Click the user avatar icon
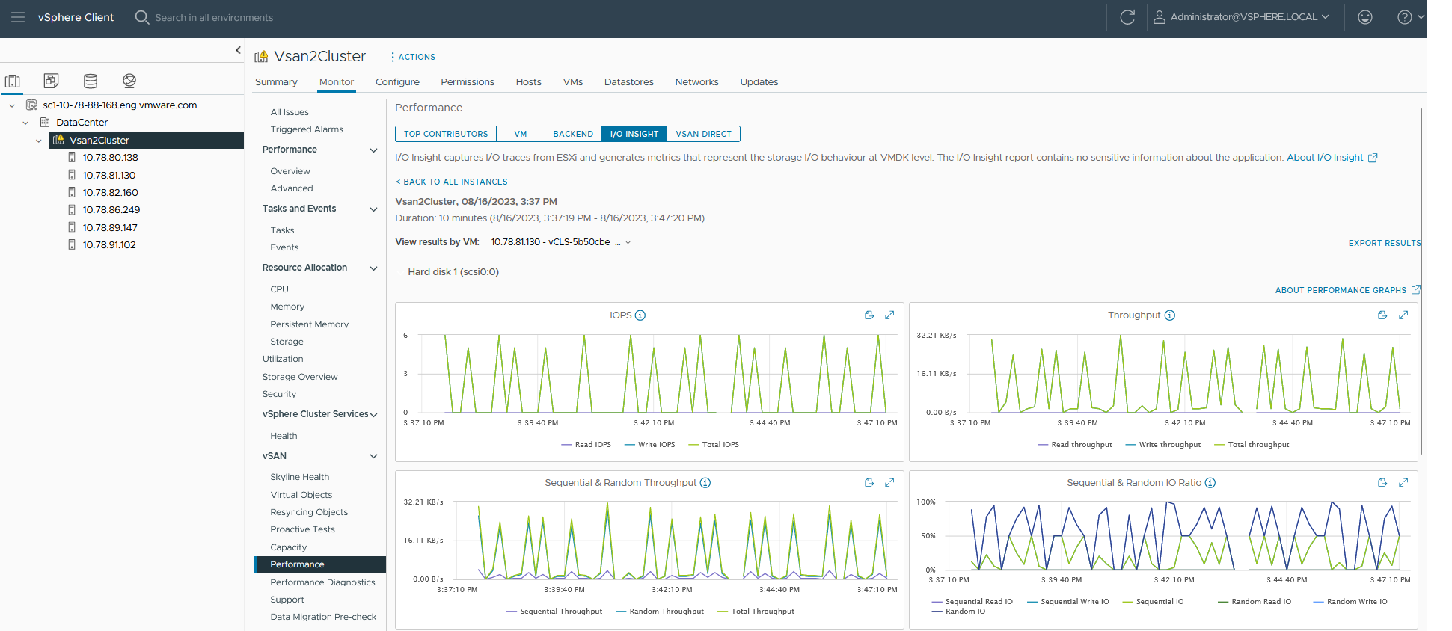This screenshot has height=631, width=1452. click(x=1160, y=17)
